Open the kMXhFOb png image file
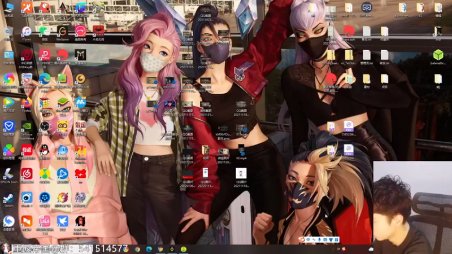The width and height of the screenshot is (452, 254). coord(223,129)
